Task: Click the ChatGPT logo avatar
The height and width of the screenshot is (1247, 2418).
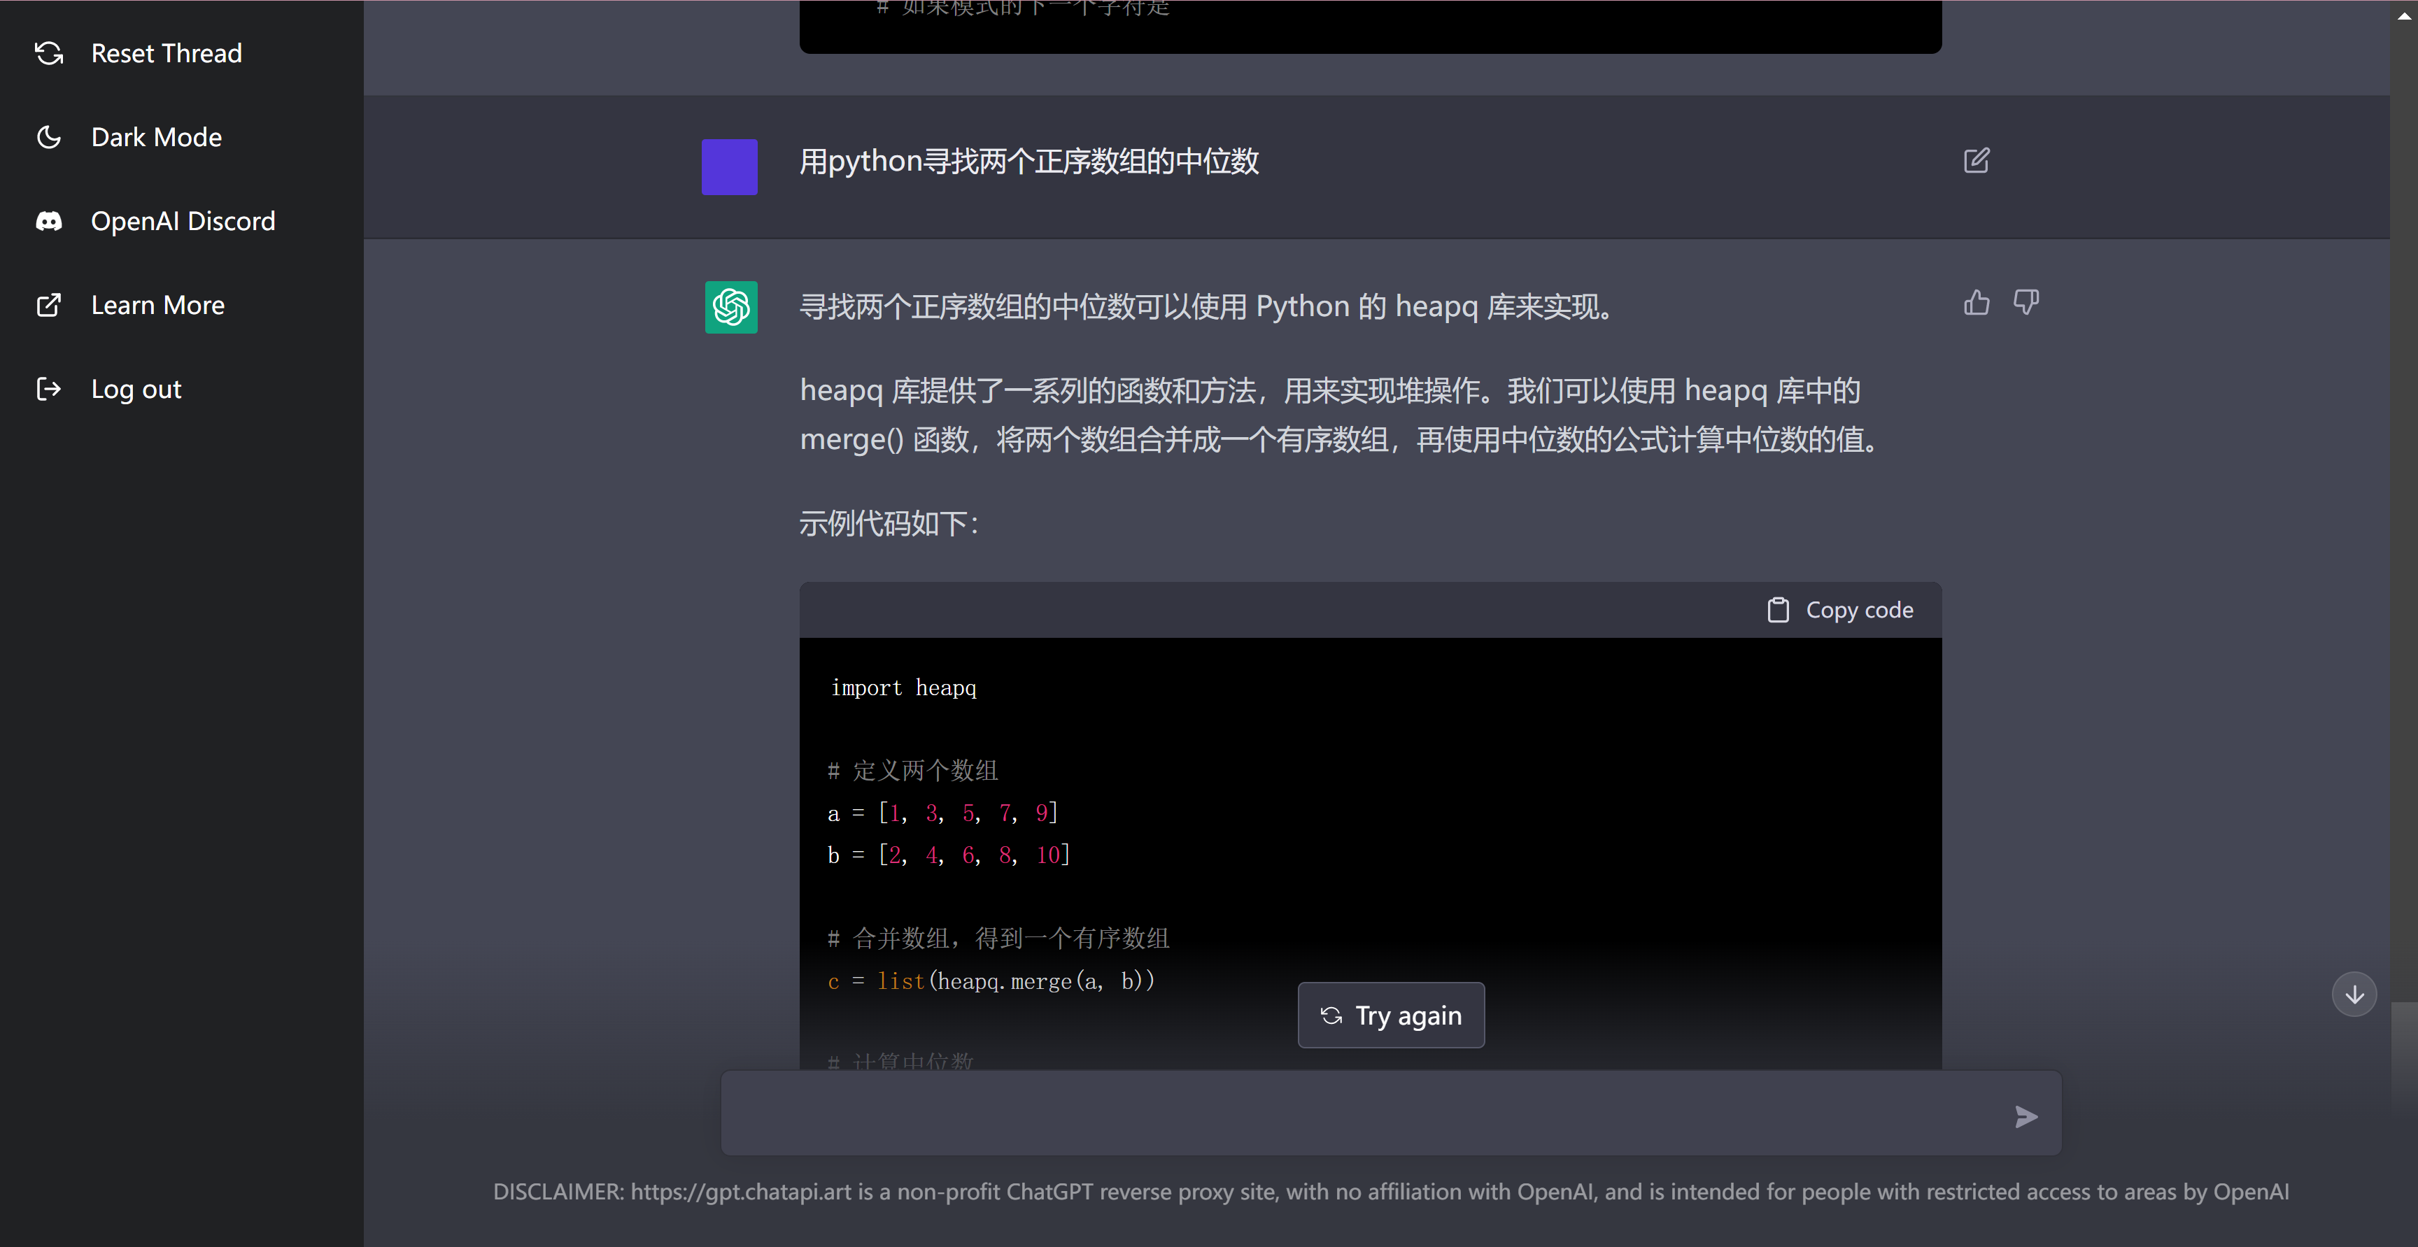Action: [x=731, y=307]
